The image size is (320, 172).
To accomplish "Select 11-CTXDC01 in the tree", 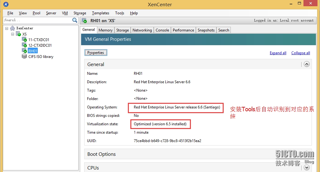I will [x=39, y=40].
